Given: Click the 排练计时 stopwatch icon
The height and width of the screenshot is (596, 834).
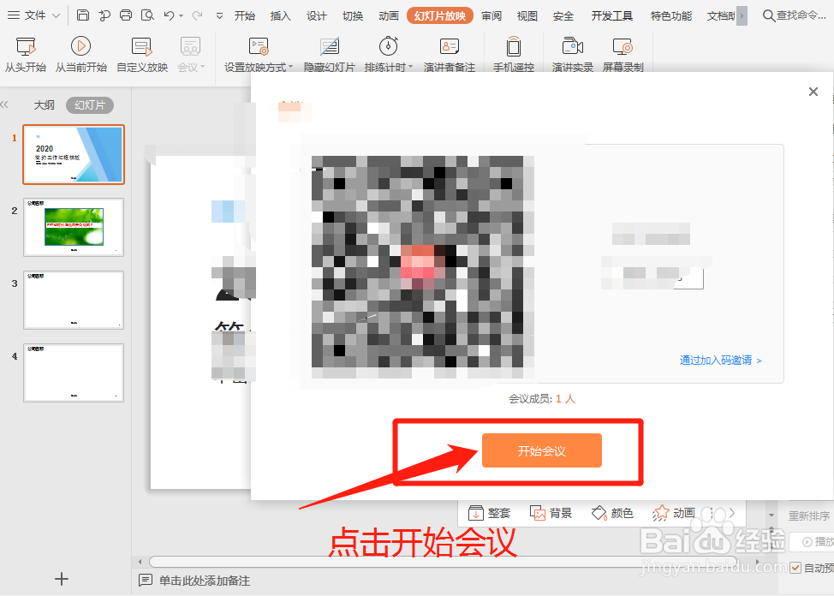Looking at the screenshot, I should point(388,46).
